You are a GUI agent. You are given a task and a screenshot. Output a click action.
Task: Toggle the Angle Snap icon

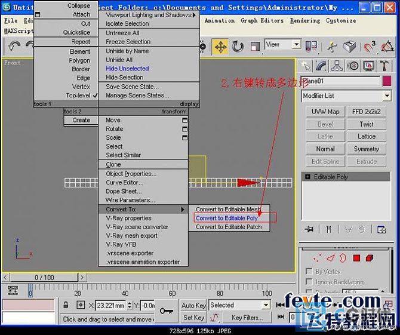pyautogui.click(x=387, y=47)
